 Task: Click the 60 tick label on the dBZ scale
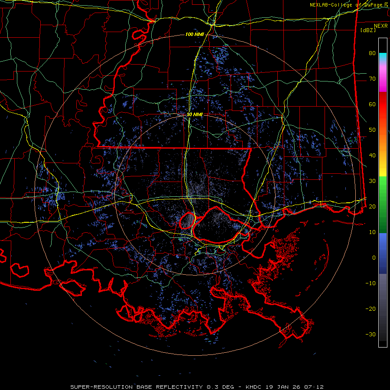click(x=372, y=104)
